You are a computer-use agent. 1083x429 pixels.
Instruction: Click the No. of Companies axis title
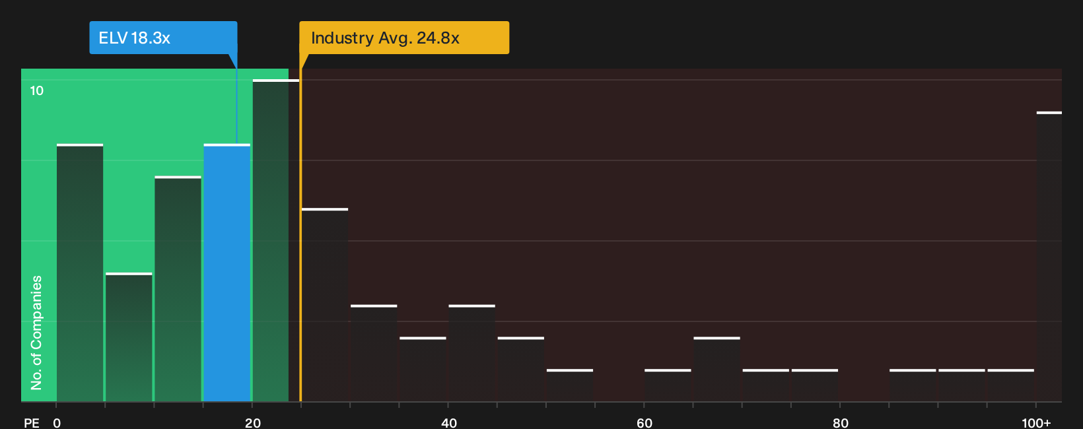click(36, 332)
